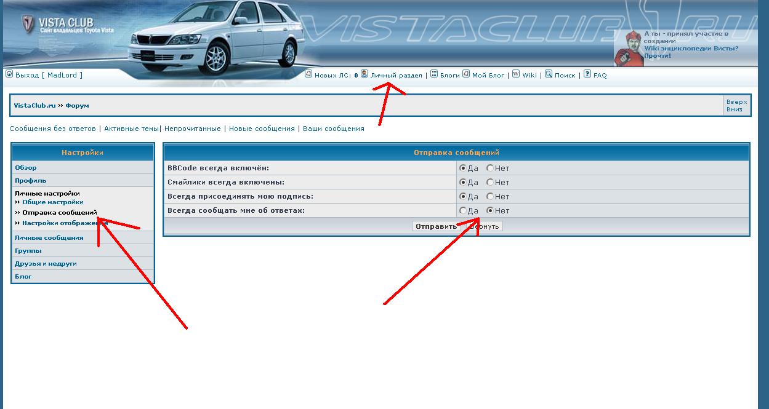This screenshot has height=409, width=769.
Task: Open Профиль in the settings sidebar
Action: (31, 181)
